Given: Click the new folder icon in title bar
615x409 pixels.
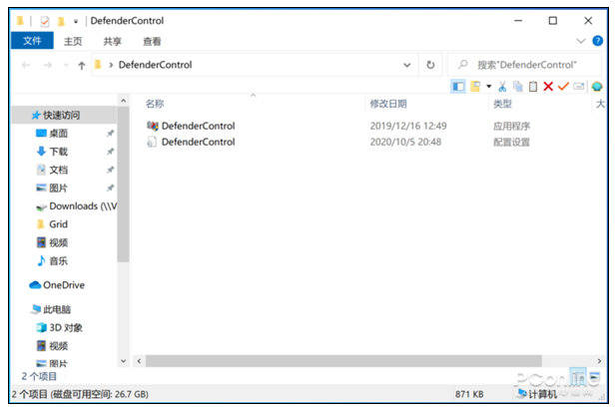Looking at the screenshot, I should tap(61, 21).
